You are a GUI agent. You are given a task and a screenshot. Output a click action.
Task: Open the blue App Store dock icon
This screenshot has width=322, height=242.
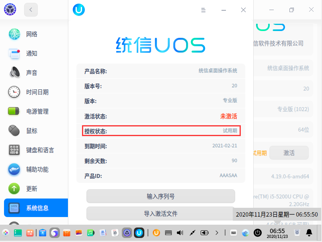pyautogui.click(x=43, y=233)
